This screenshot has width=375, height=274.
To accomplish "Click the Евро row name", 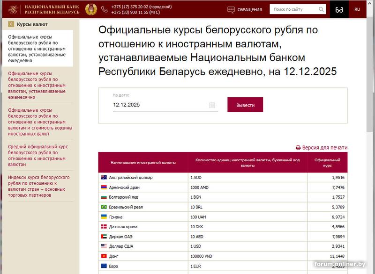I will tap(113, 266).
